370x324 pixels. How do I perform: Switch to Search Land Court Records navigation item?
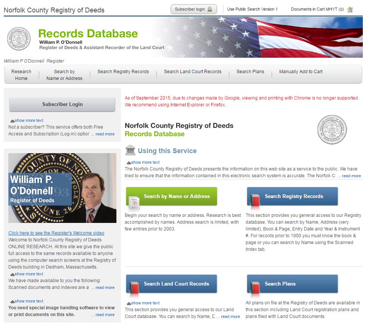pyautogui.click(x=193, y=72)
